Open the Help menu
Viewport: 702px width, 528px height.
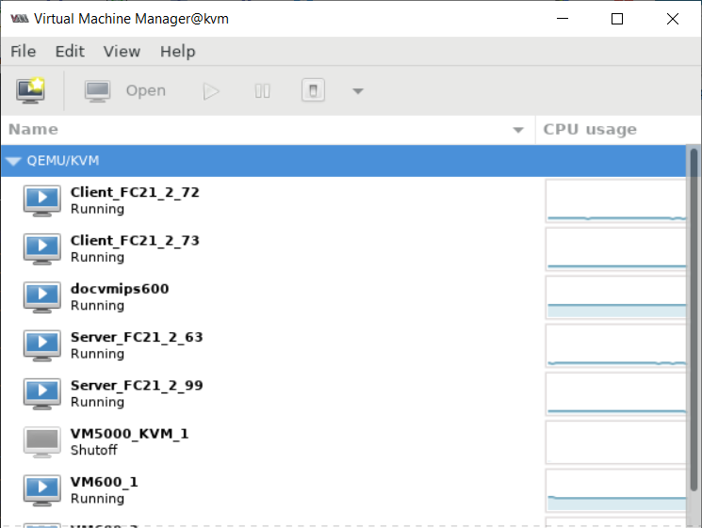(178, 52)
